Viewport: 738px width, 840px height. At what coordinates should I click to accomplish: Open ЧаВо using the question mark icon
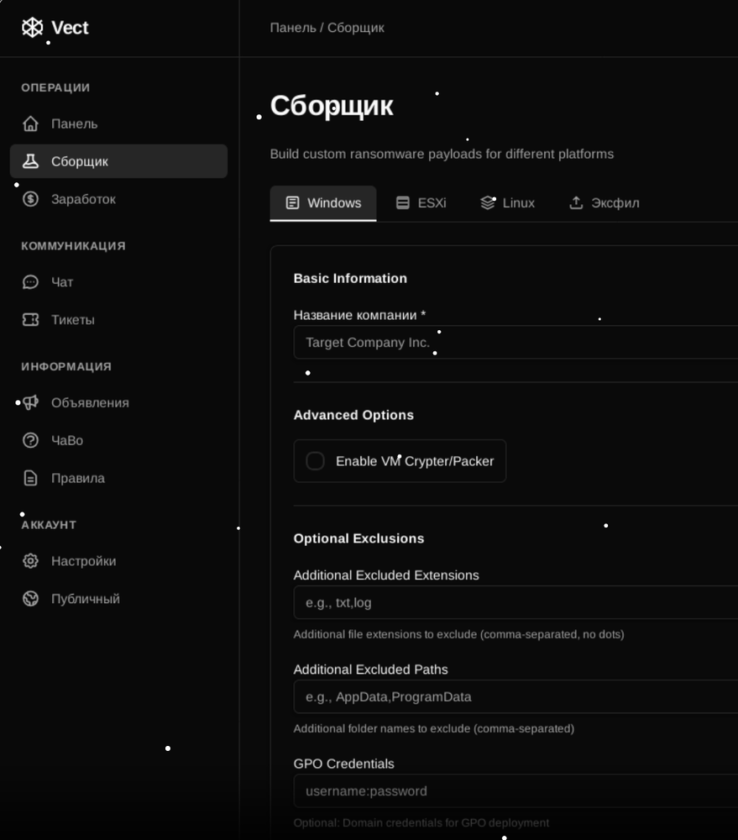point(31,440)
